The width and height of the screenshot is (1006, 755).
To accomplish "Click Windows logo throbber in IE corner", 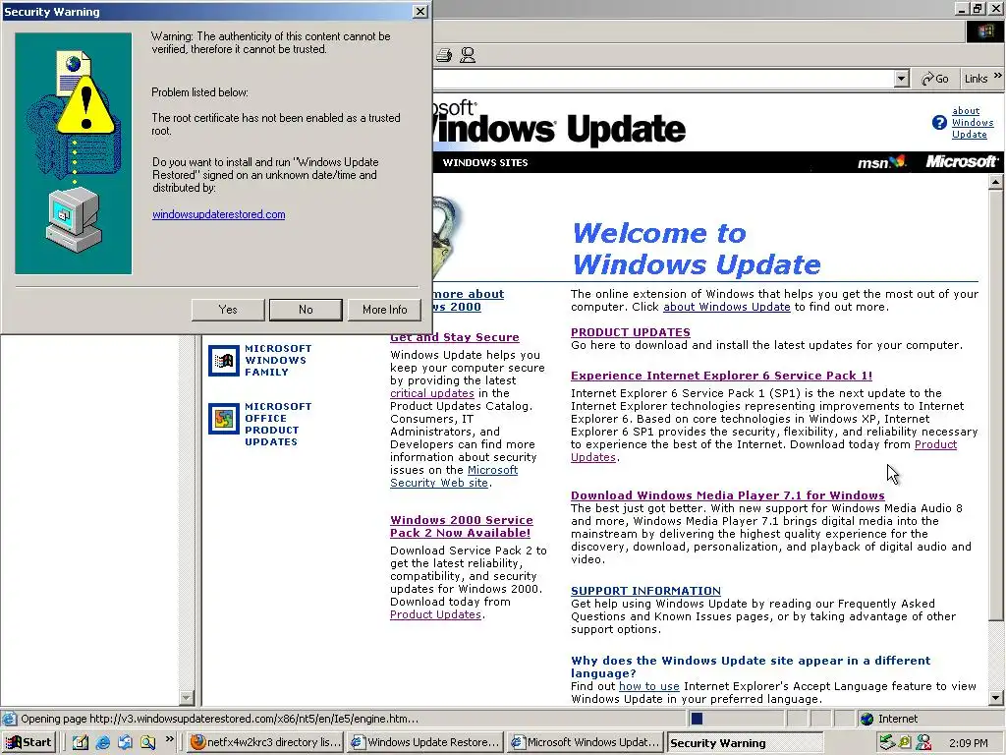I will click(984, 31).
